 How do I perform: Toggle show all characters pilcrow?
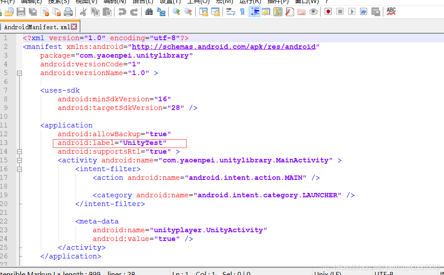click(243, 12)
